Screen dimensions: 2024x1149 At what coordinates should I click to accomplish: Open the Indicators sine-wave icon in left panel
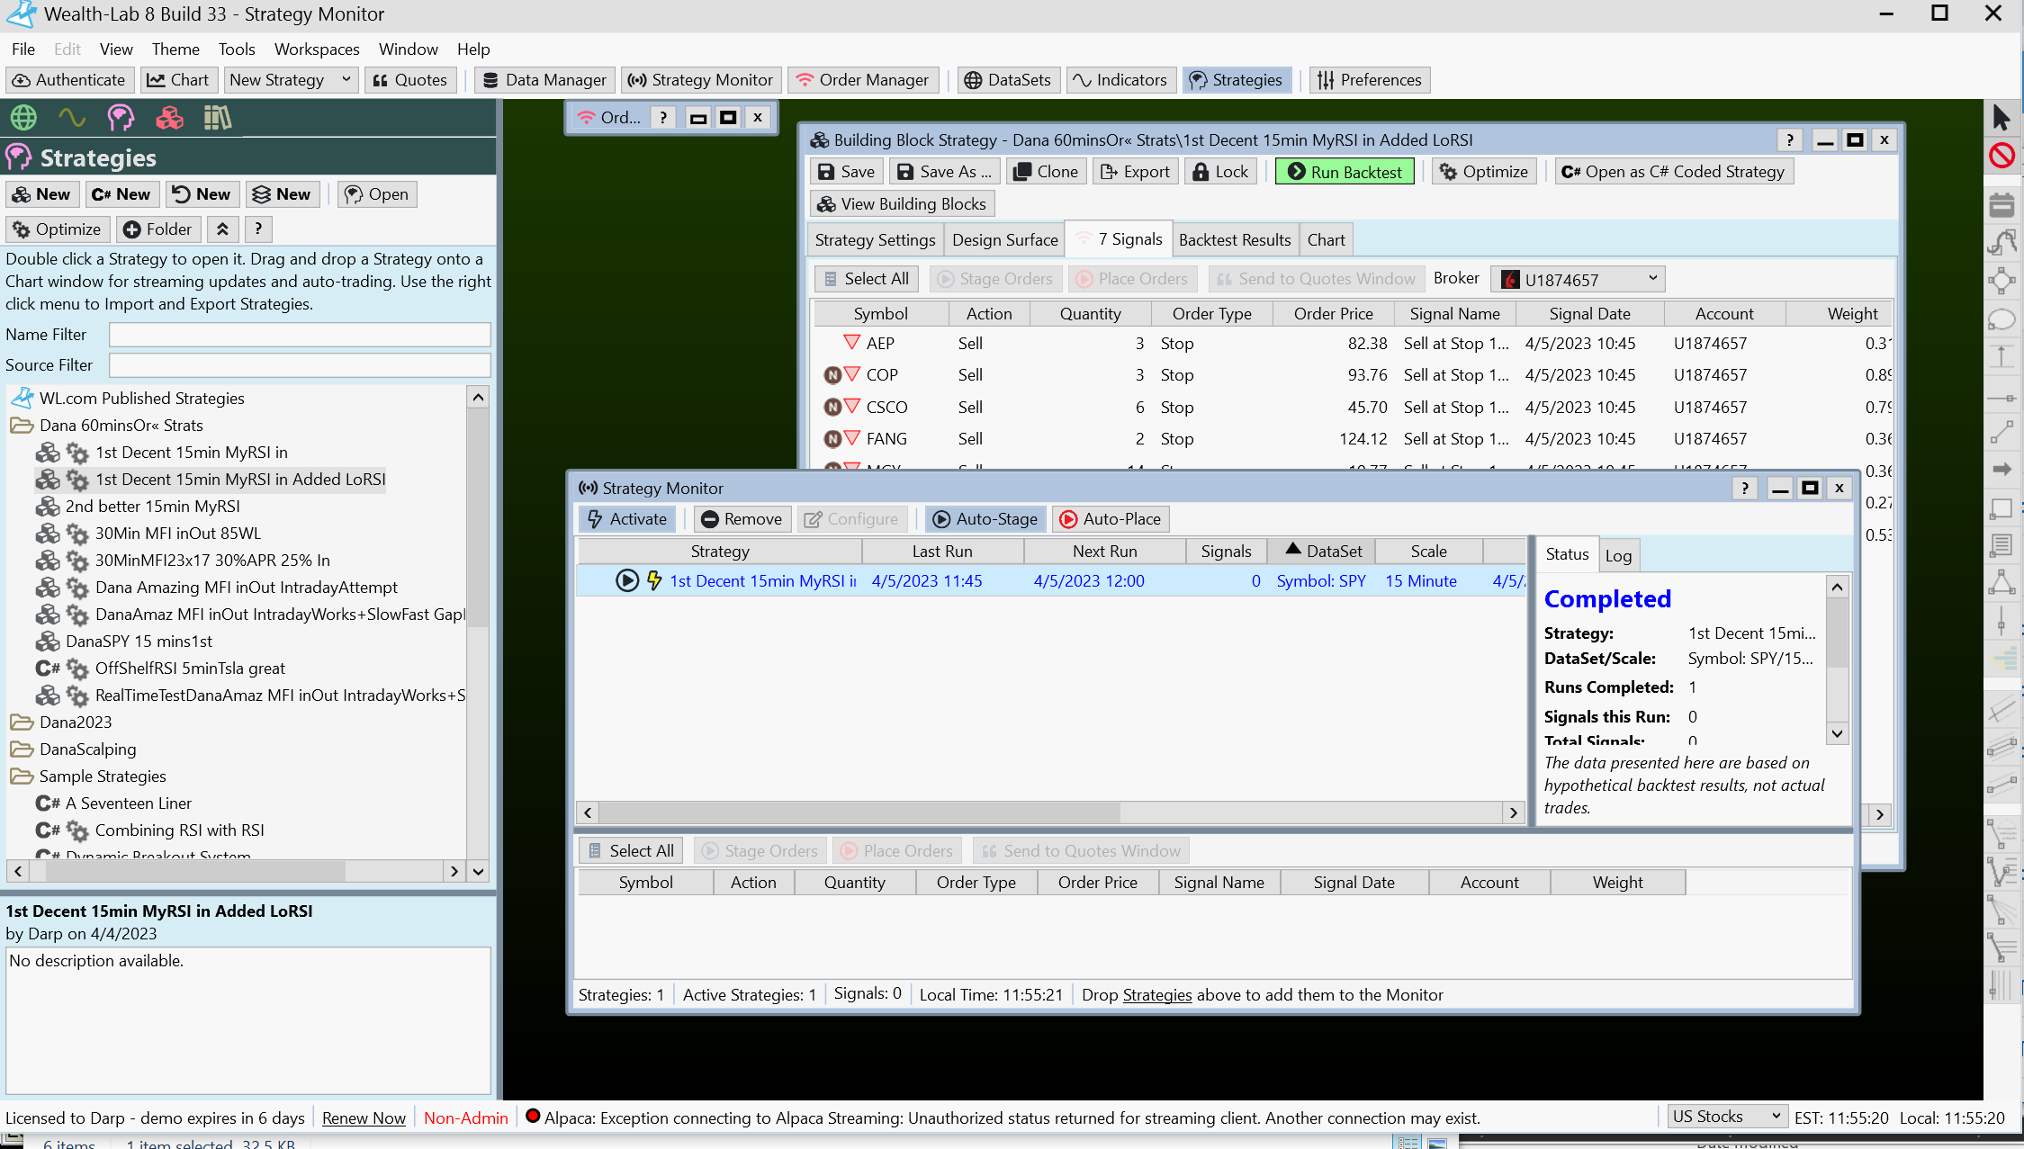pos(72,118)
